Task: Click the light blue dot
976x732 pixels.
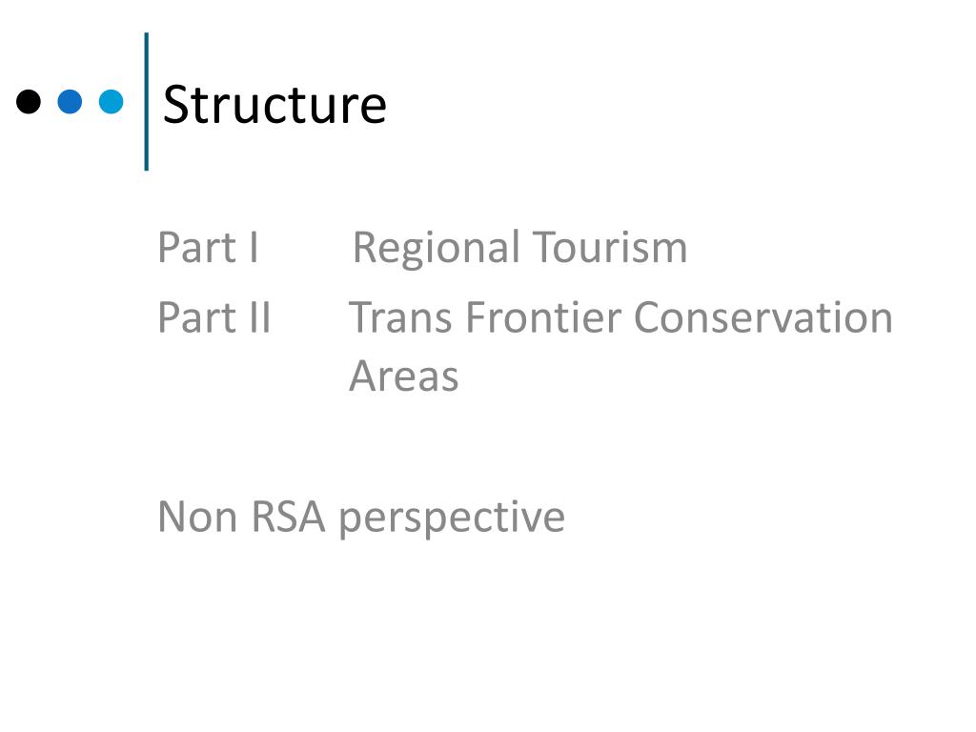Action: tap(112, 101)
